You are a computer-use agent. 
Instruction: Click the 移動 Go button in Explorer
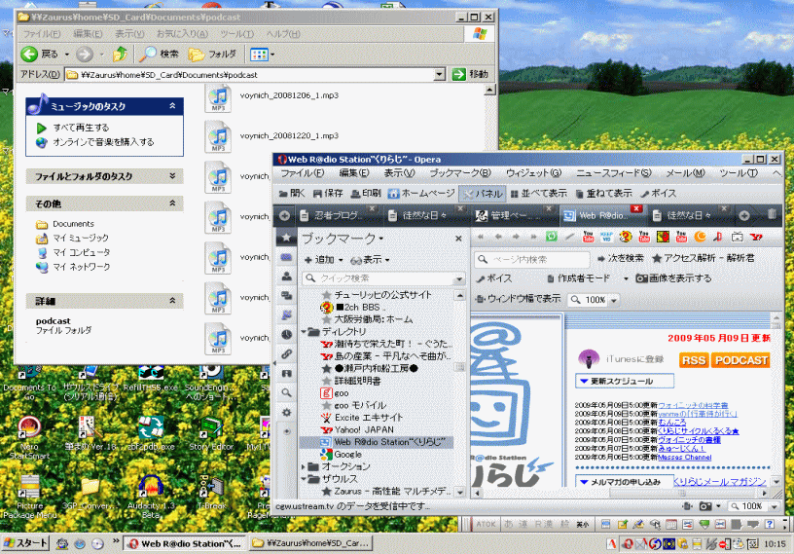pyautogui.click(x=471, y=75)
